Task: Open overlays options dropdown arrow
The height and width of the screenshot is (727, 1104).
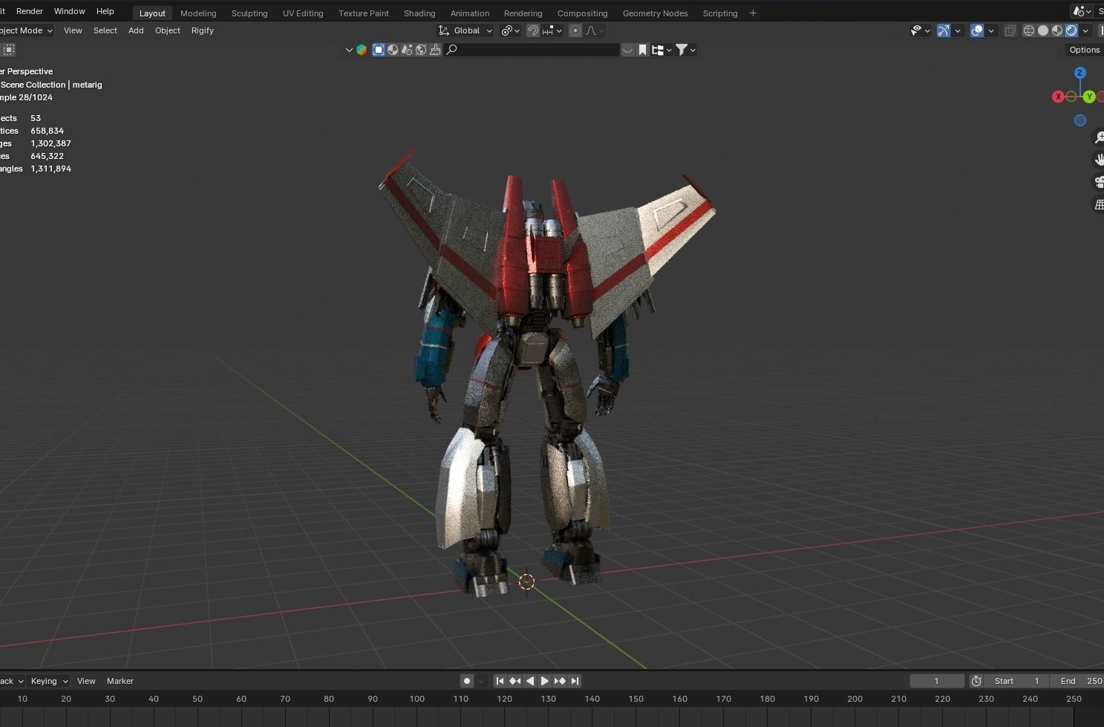Action: (991, 30)
